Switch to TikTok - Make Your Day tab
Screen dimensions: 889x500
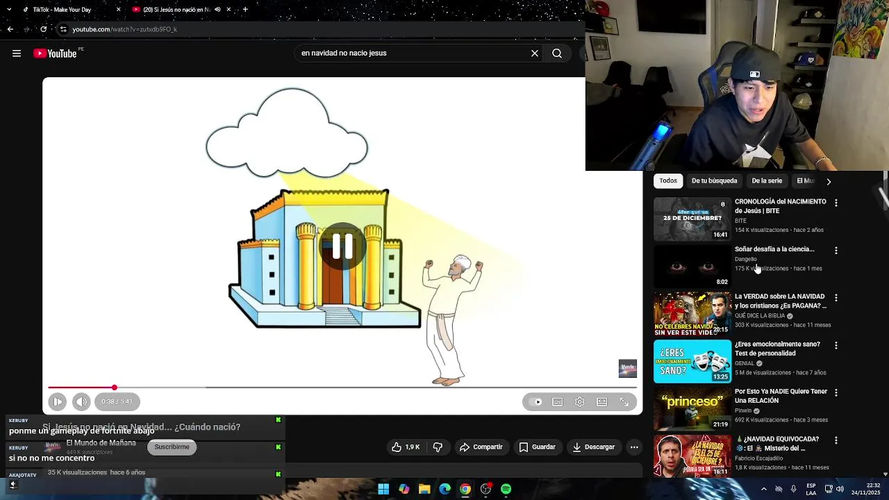tap(69, 10)
